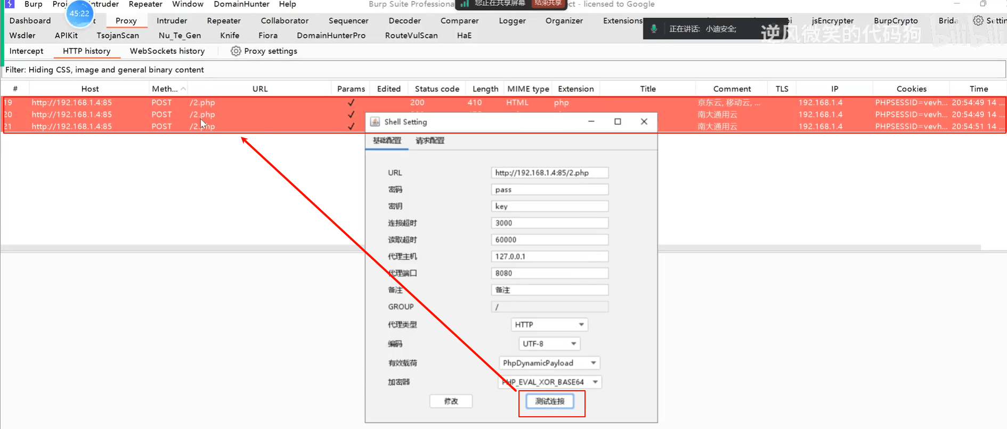Expand the PHP_EVAL_XOR_BASE64 encryptor dropdown
This screenshot has height=429, width=1007.
(x=549, y=382)
